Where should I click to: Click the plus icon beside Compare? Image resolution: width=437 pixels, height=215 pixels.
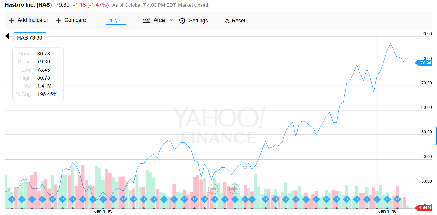click(x=59, y=20)
